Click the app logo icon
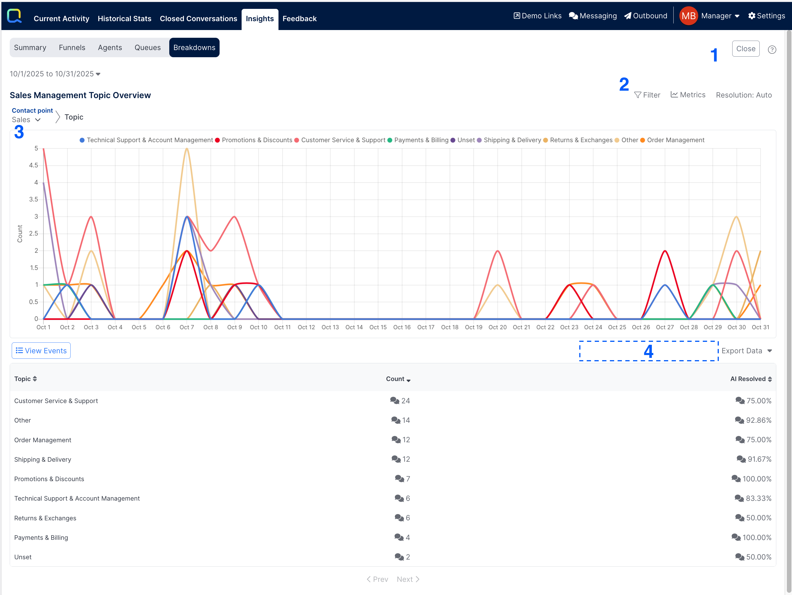The image size is (792, 595). pyautogui.click(x=14, y=16)
